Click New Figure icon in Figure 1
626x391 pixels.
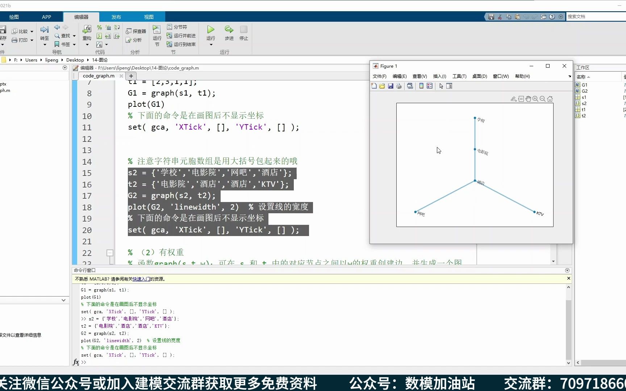click(374, 86)
